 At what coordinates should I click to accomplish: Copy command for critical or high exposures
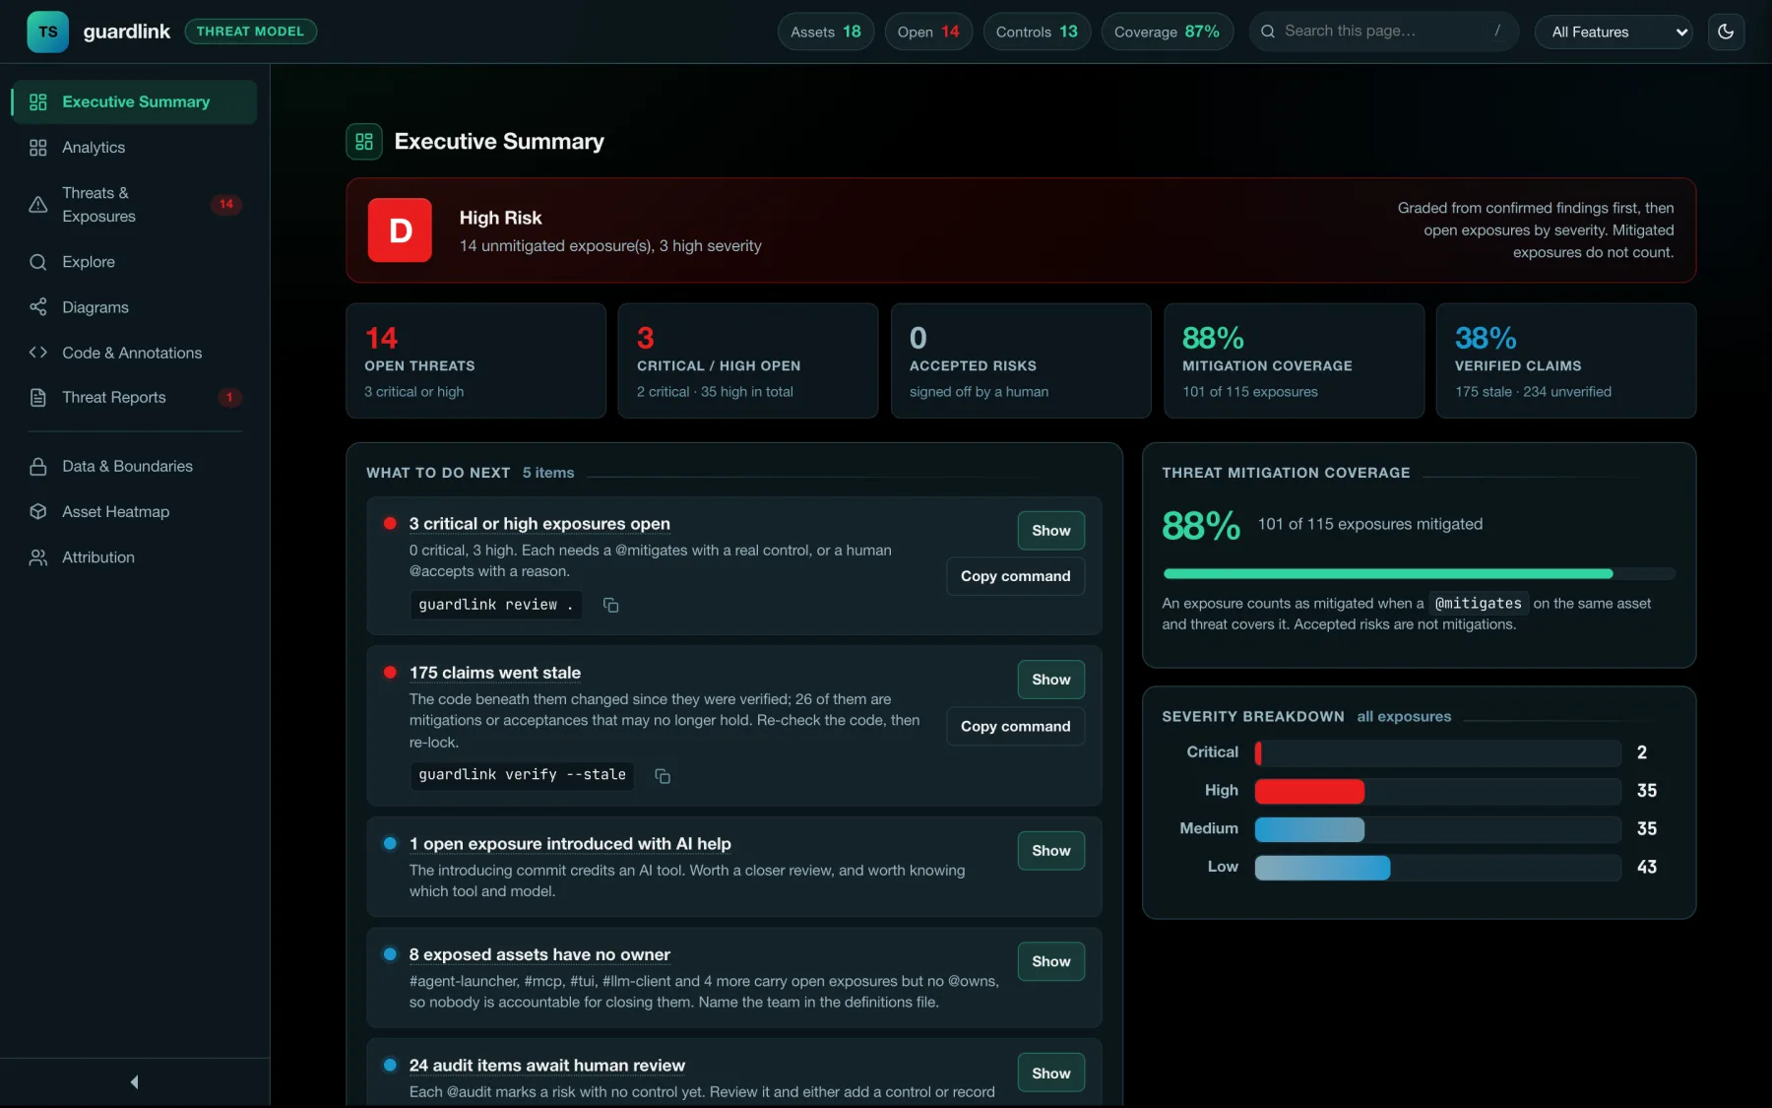click(1016, 576)
